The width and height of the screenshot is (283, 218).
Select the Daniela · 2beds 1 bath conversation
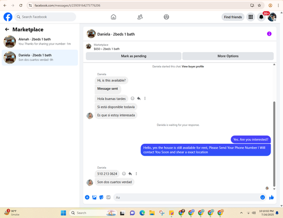pyautogui.click(x=40, y=58)
